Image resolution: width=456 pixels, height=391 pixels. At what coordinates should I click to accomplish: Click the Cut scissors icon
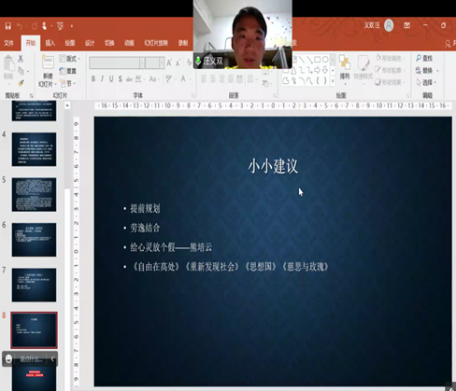(21, 58)
